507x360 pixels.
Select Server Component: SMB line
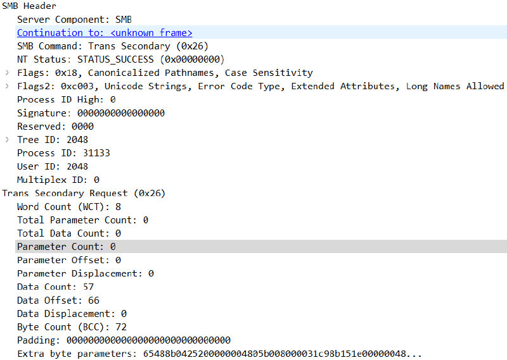coord(74,20)
